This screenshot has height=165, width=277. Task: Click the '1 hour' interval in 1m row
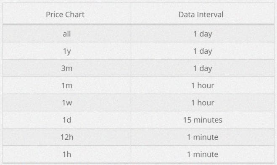(203, 85)
